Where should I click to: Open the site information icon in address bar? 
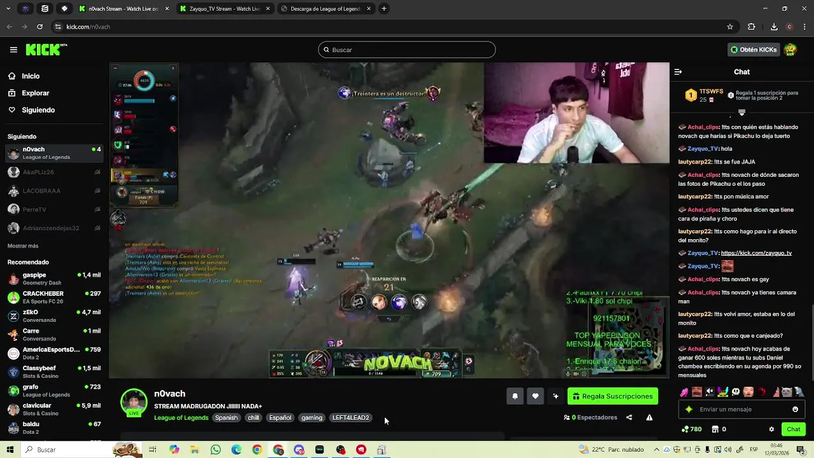coord(58,27)
